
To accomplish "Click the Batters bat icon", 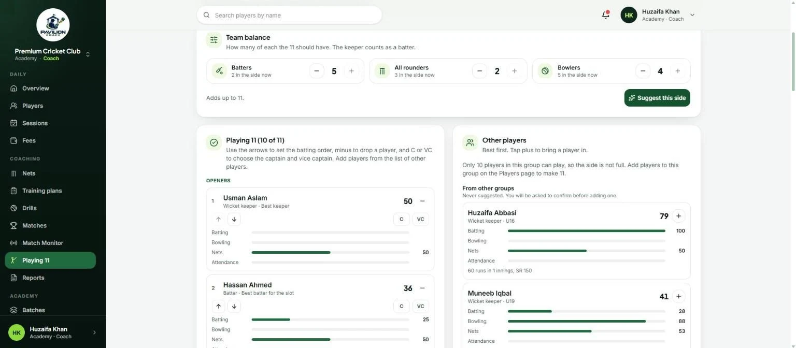I will 219,71.
